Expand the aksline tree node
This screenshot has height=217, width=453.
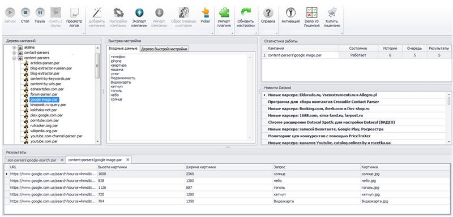14,47
